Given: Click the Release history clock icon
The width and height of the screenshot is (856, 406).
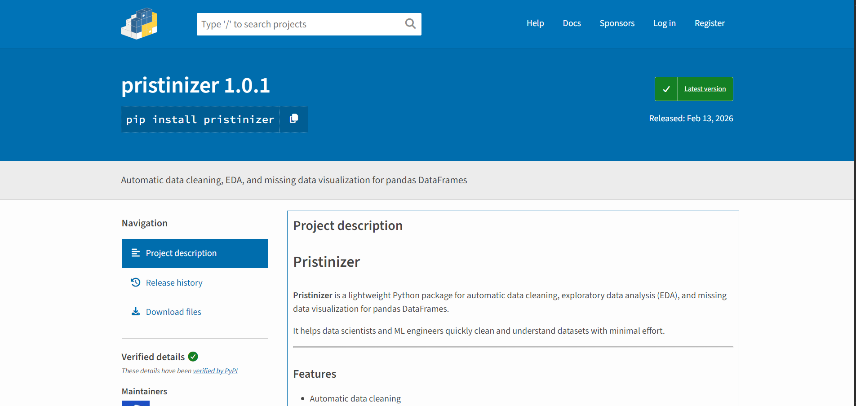Looking at the screenshot, I should coord(136,282).
